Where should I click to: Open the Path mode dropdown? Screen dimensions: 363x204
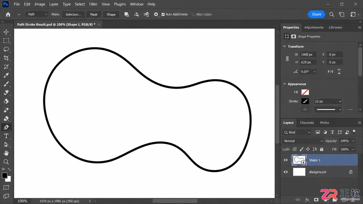click(37, 14)
